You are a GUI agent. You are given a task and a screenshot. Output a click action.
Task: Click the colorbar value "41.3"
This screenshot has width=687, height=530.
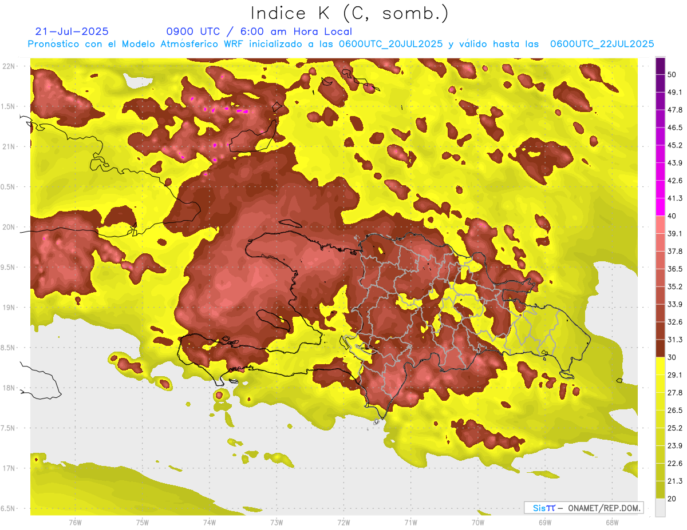pos(675,198)
